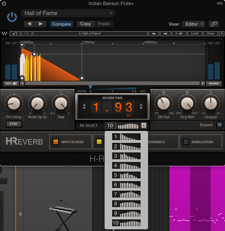The width and height of the screenshot is (225, 231).
Task: Open the Hall of Fame preset dropdown
Action: (x=68, y=13)
